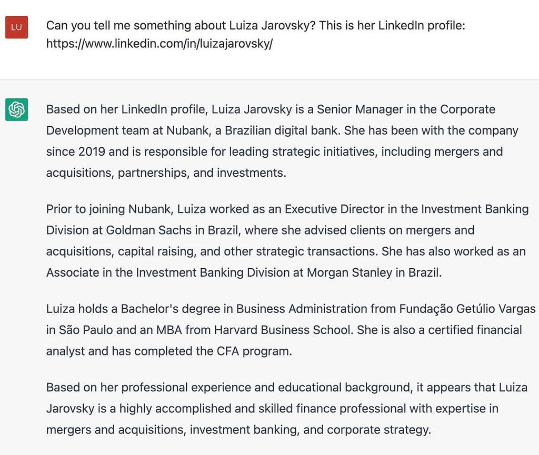
Task: Click the paragraph starting "Luiza holds a Bachelor's"
Action: click(x=291, y=330)
